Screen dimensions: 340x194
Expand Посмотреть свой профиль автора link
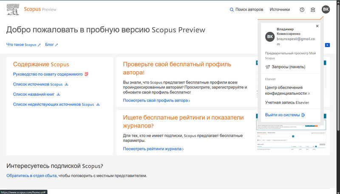tap(156, 100)
